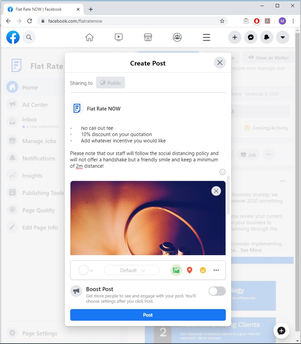
Task: Bookmark this page with star icon
Action: (x=222, y=21)
